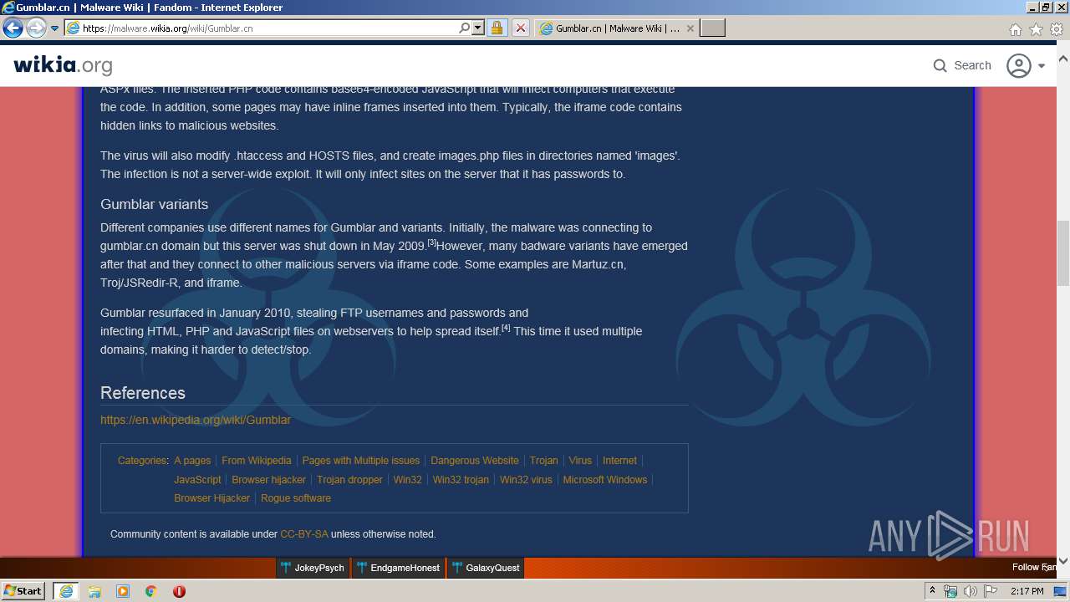
Task: Open the 'A pages' category
Action: [192, 461]
